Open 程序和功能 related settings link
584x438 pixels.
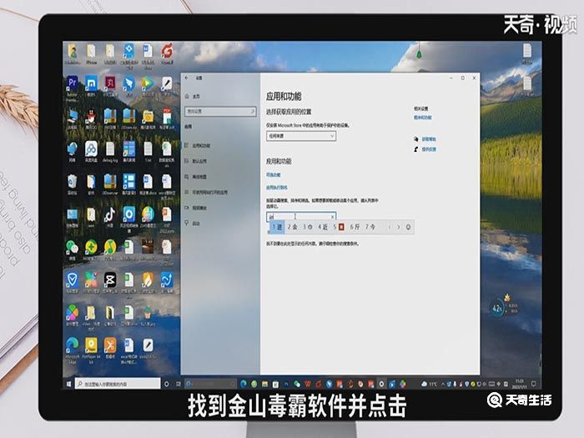(x=423, y=118)
